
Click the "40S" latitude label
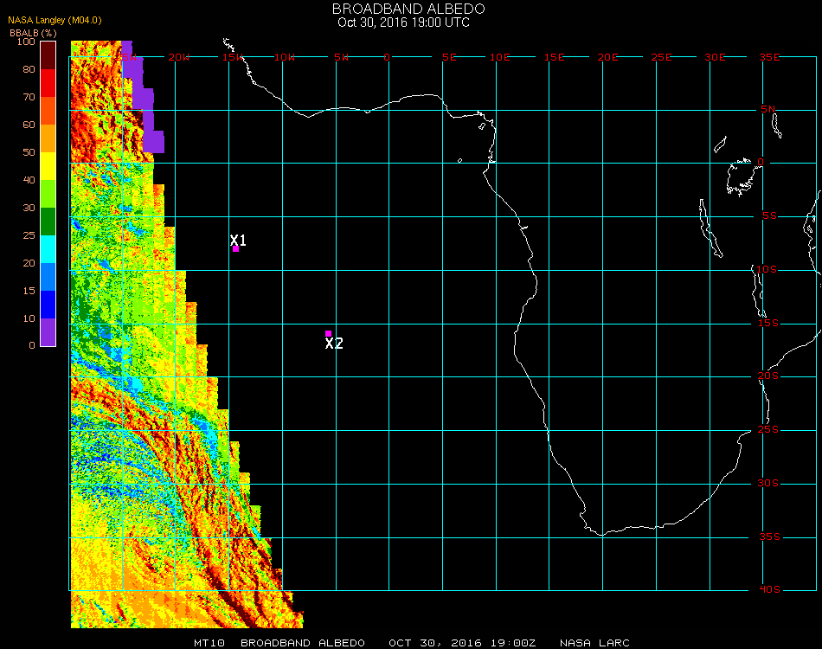click(x=769, y=589)
